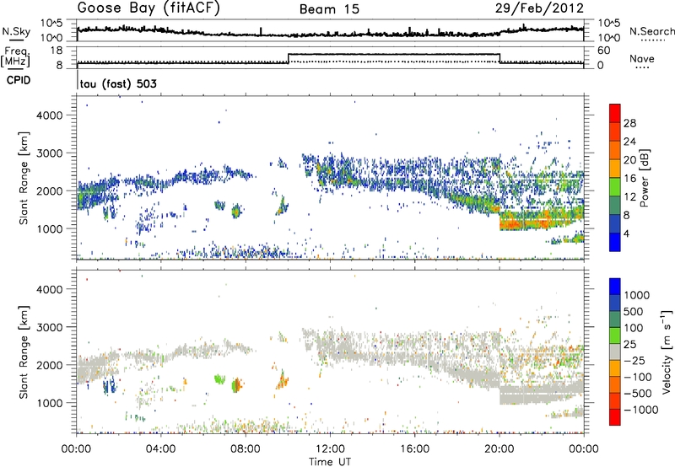Click the 'N.Sky' legend label
Screen dimensions: 675x467
[16, 31]
